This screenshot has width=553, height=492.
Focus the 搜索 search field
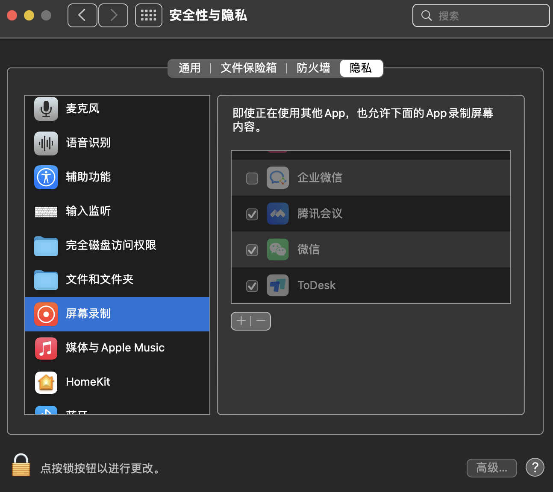pyautogui.click(x=481, y=16)
